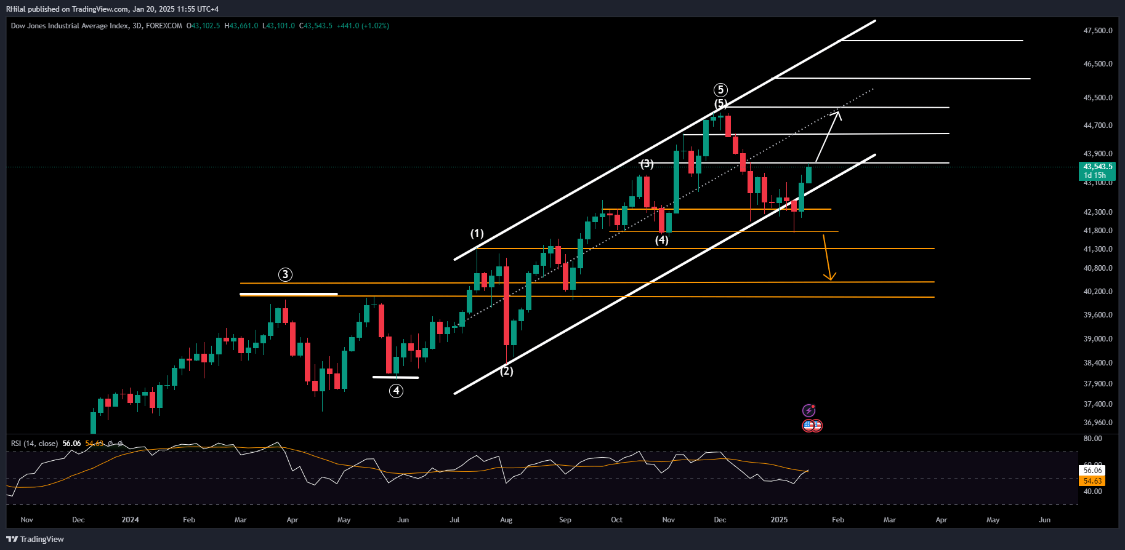Click the 40,200.00 price axis label
This screenshot has height=550, width=1125.
tap(1098, 292)
